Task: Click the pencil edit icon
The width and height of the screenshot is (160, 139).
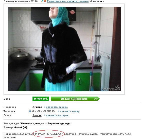Action: click(x=42, y=1)
